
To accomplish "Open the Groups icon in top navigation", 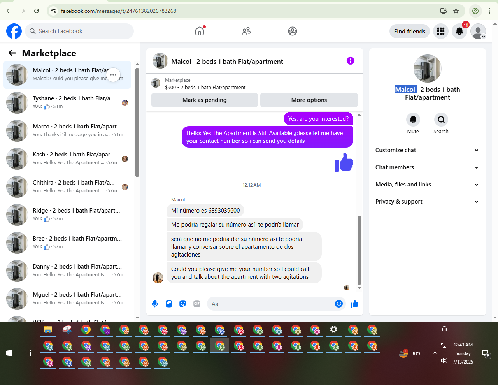I will (293, 31).
